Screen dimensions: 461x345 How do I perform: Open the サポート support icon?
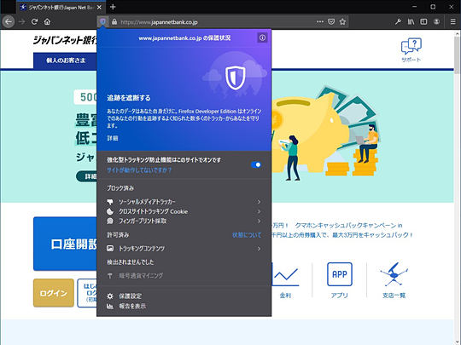(411, 50)
